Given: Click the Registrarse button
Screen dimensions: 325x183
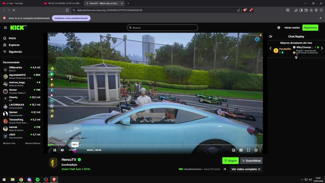Looking at the screenshot, I should tap(310, 28).
